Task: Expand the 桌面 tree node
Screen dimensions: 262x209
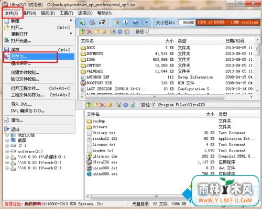Action: [7, 140]
